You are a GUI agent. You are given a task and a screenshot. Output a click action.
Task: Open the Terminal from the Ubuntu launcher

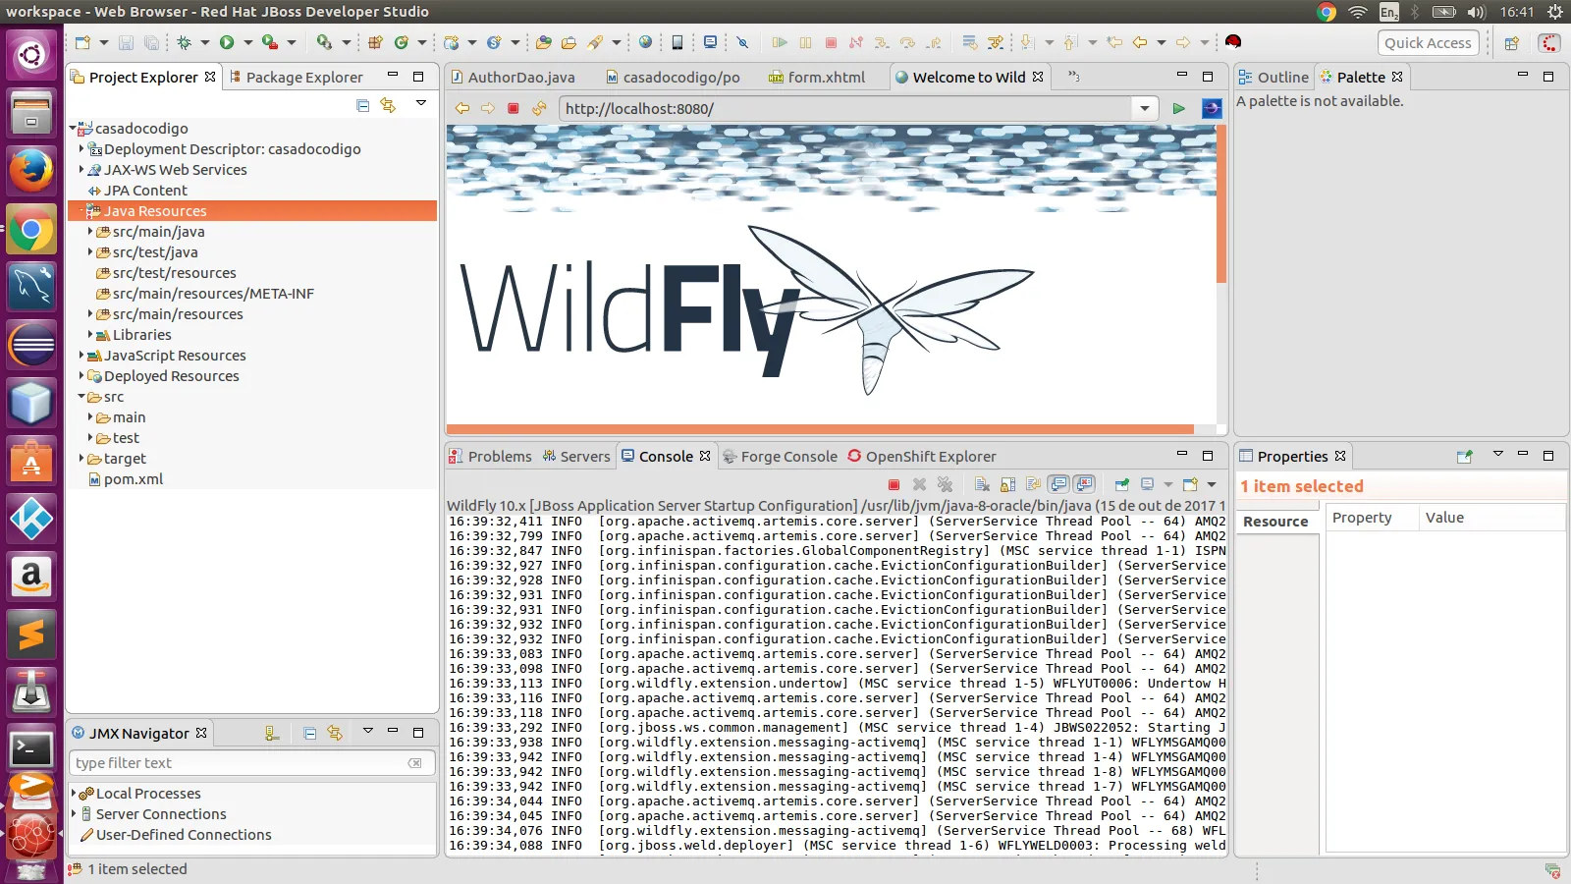31,750
